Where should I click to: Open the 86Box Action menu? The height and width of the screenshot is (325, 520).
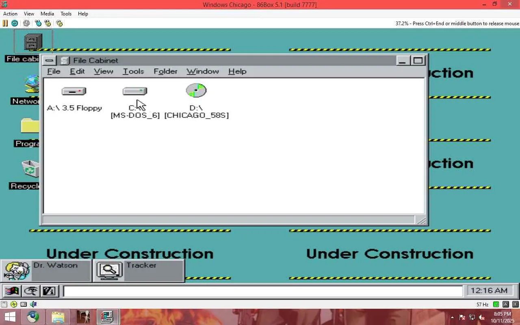point(10,14)
